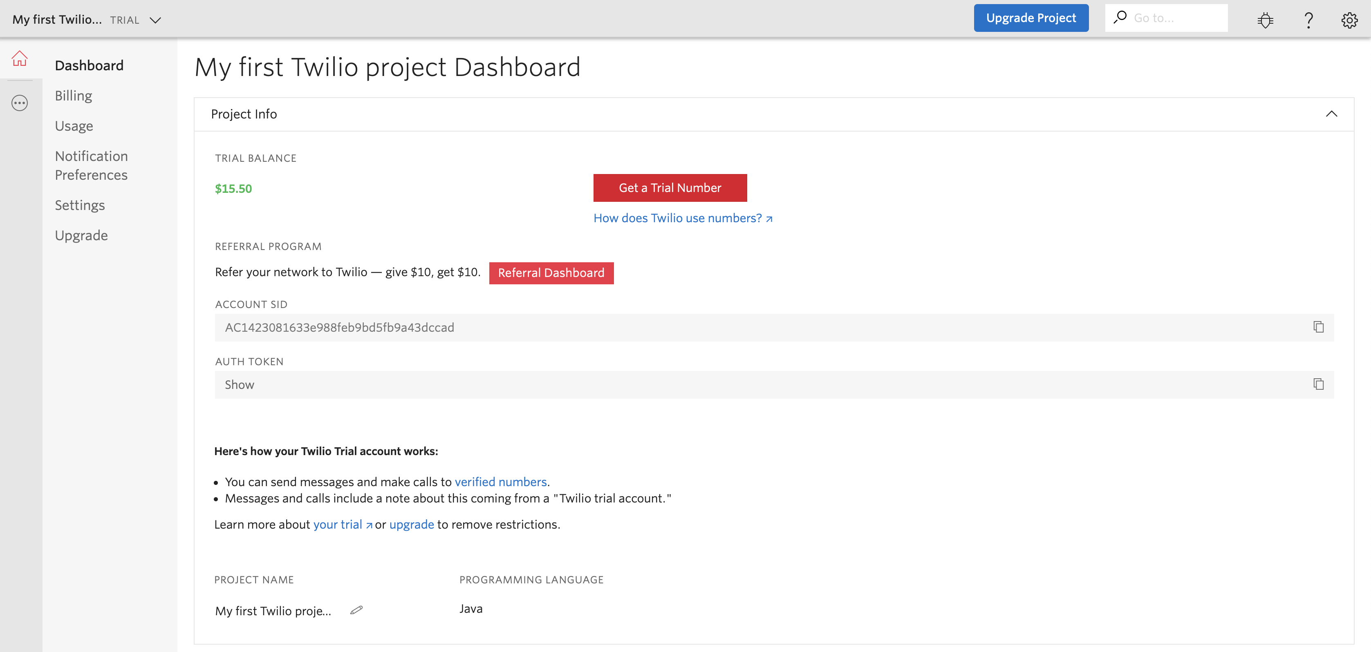Follow How does Twilio use numbers link

point(683,218)
